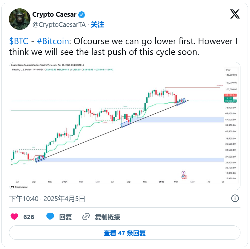Click the US flag icon on the chart
Viewport: 250px width, 249px height.
185,177
